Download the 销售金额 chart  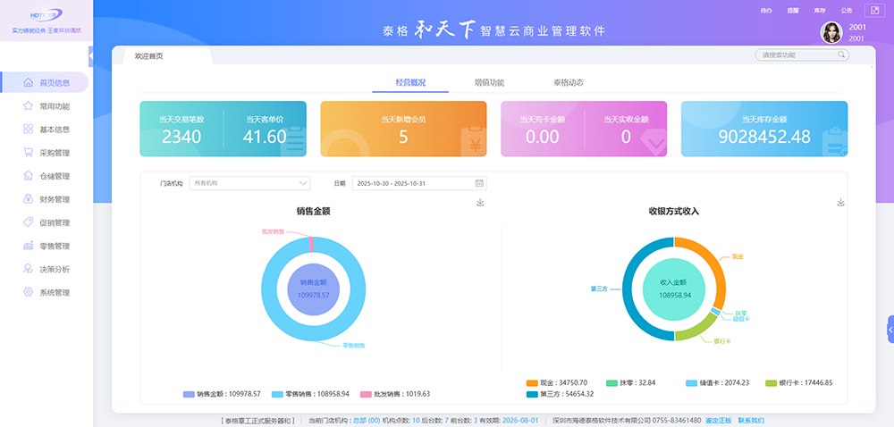click(480, 203)
